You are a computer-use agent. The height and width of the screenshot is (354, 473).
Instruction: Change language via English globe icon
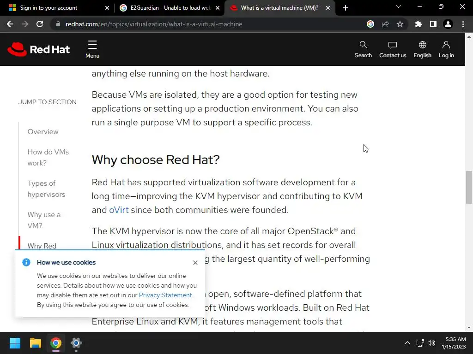click(x=422, y=50)
